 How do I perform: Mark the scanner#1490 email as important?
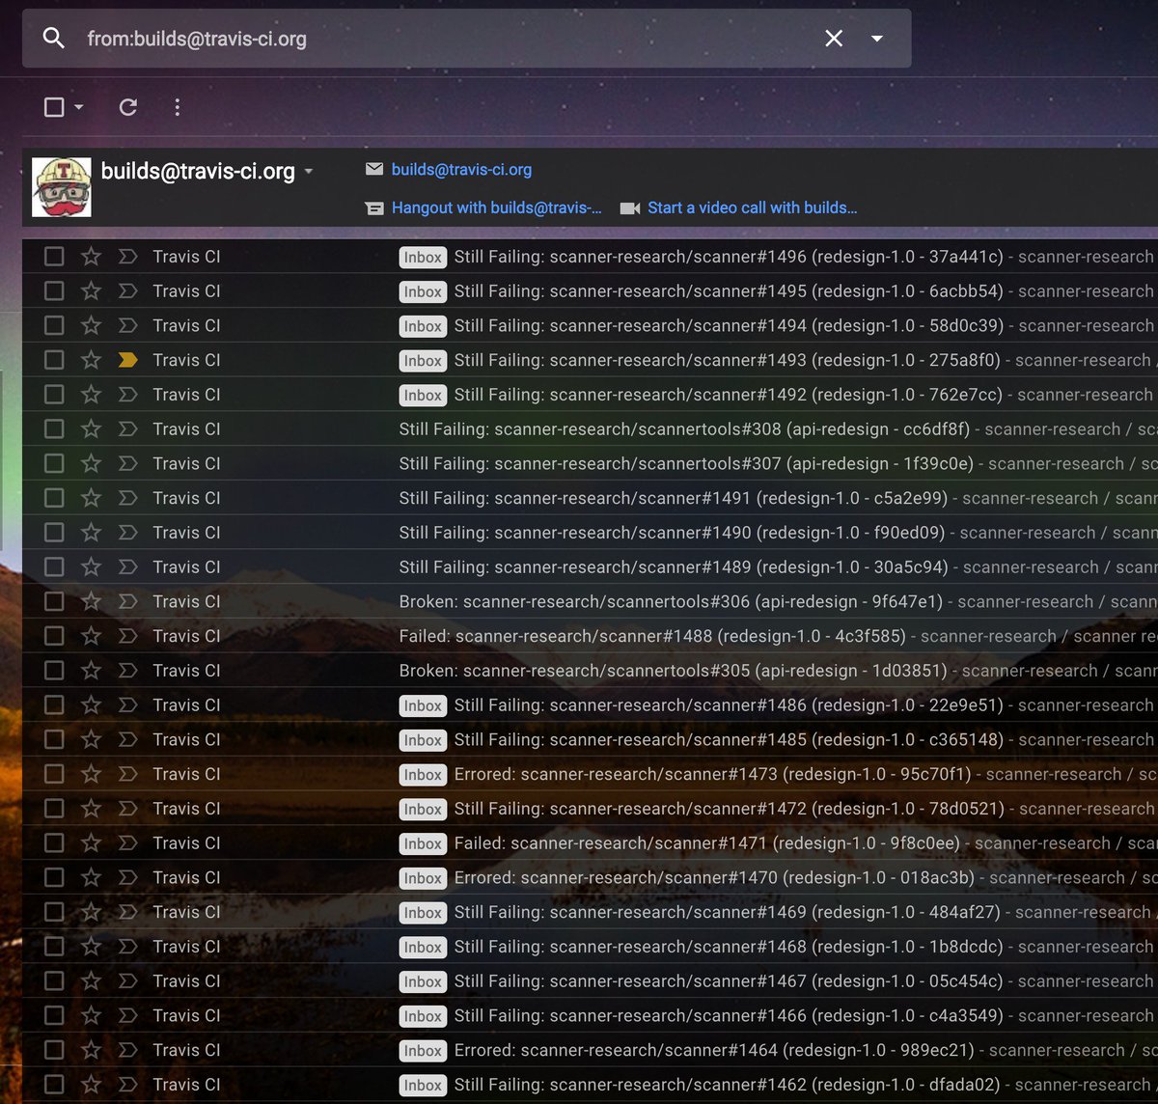click(127, 532)
